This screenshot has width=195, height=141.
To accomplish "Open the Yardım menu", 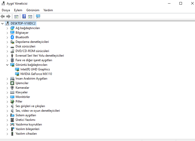I will 48,10.
